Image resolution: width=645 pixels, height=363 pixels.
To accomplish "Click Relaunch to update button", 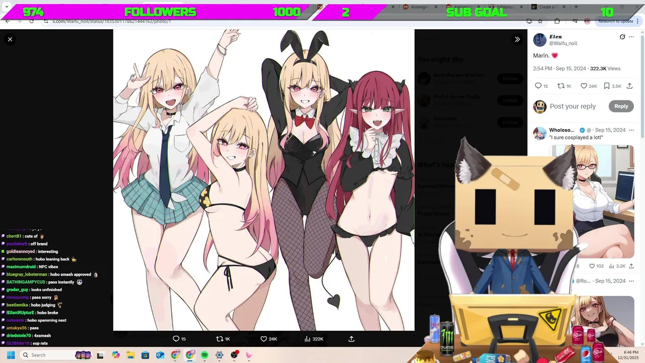I will [x=616, y=21].
